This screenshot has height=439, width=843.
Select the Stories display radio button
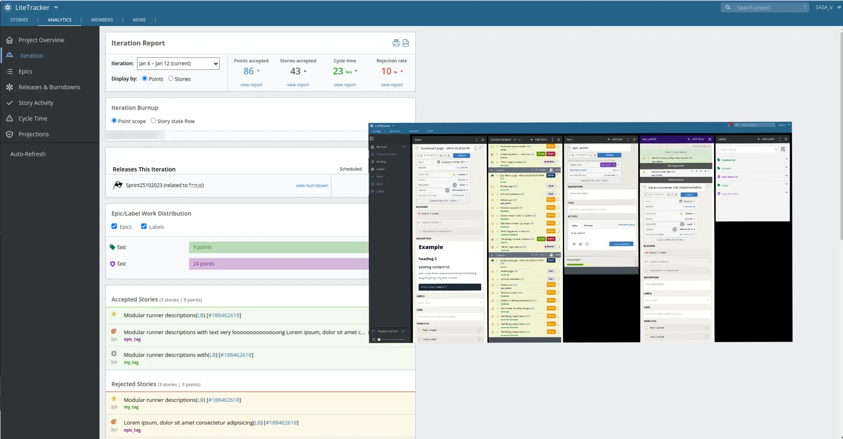(x=171, y=78)
